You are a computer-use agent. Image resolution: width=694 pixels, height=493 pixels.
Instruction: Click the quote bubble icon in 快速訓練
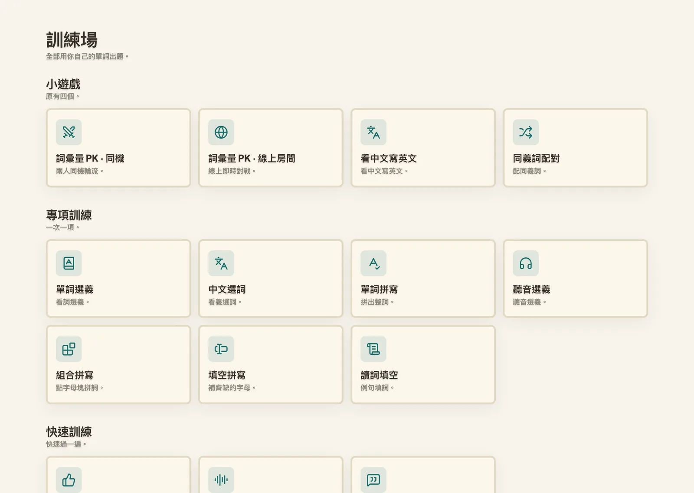[373, 480]
